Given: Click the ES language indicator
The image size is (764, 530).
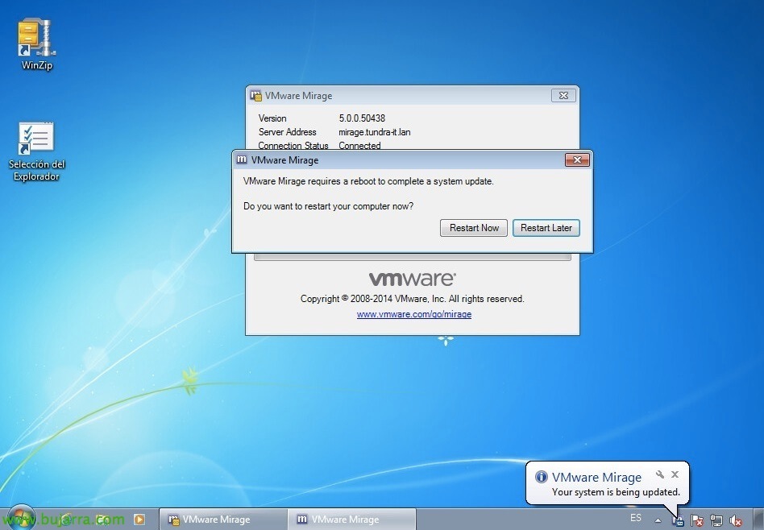Looking at the screenshot, I should 636,518.
